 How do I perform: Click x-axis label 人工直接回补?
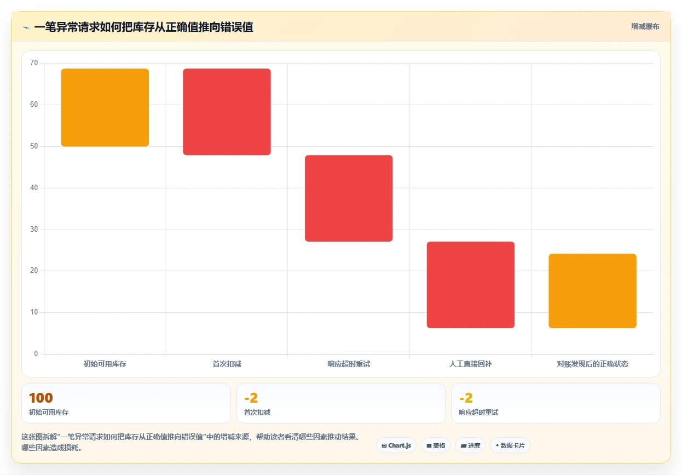pos(471,364)
